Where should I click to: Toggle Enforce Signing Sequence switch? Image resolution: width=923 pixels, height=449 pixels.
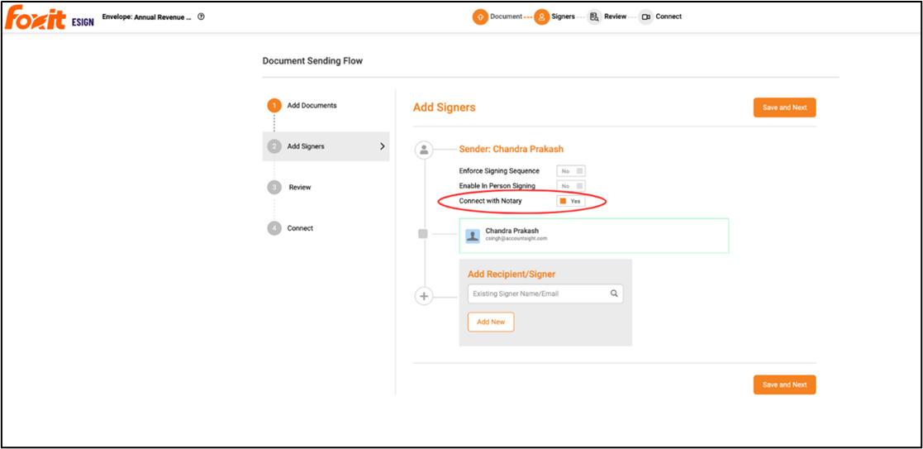point(571,171)
